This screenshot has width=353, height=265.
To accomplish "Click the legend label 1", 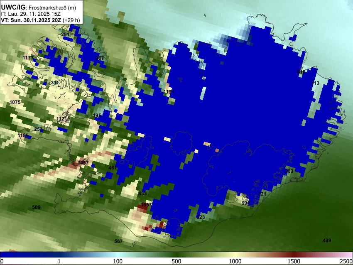I will click(59, 261).
